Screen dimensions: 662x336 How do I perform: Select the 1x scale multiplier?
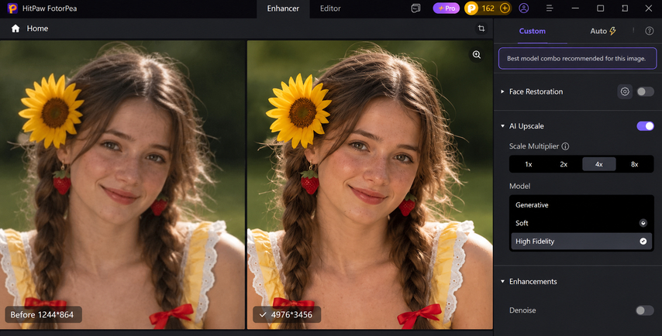(x=528, y=164)
